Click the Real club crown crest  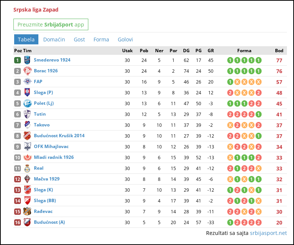point(27,168)
